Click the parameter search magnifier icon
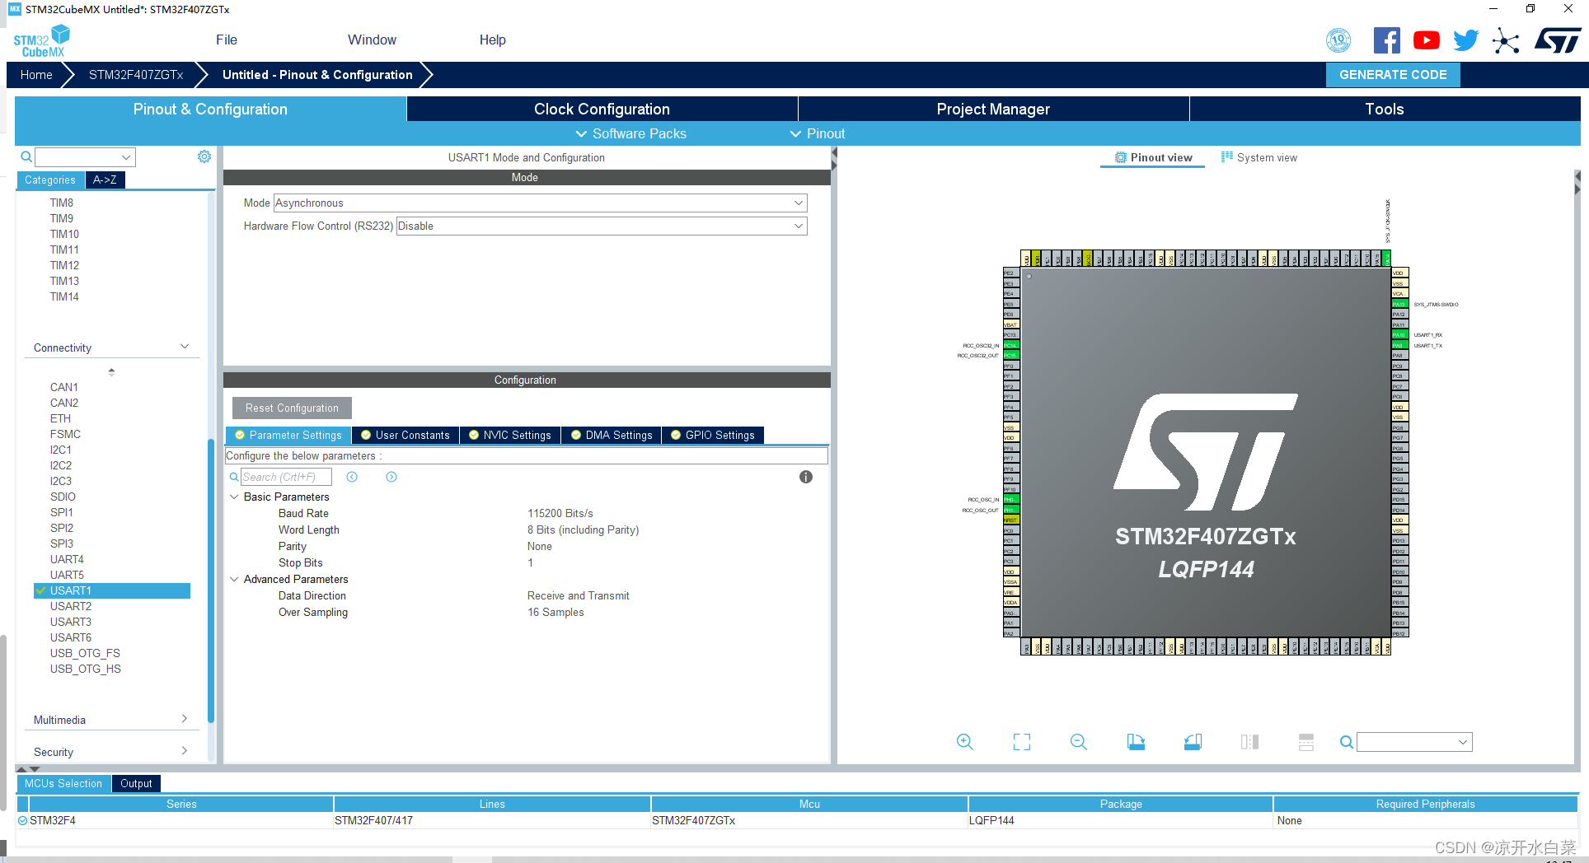This screenshot has width=1589, height=863. tap(234, 477)
